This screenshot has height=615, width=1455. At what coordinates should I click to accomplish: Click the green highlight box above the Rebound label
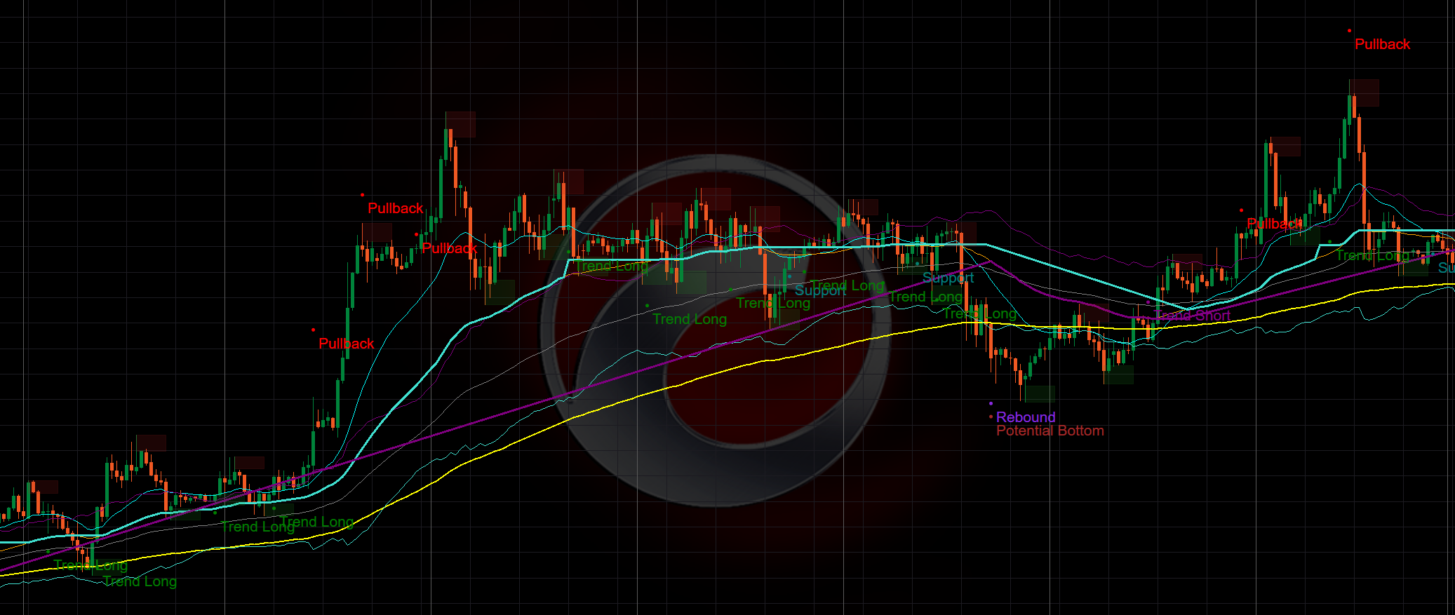point(1040,393)
